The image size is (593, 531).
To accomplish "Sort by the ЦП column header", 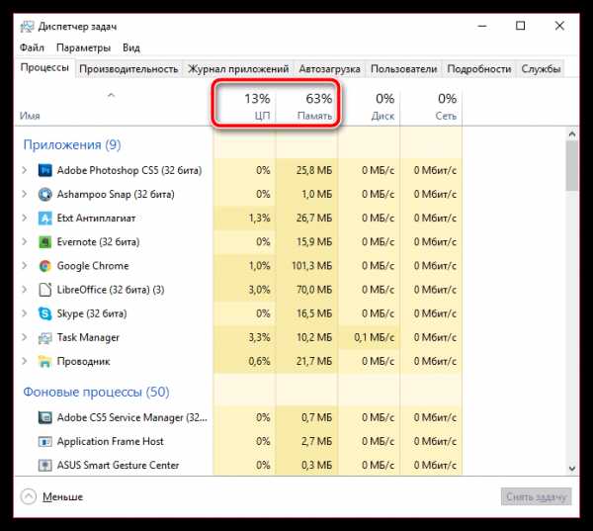I will coord(244,107).
